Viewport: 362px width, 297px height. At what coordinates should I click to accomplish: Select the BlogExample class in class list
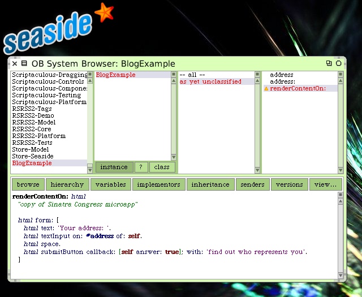point(133,75)
